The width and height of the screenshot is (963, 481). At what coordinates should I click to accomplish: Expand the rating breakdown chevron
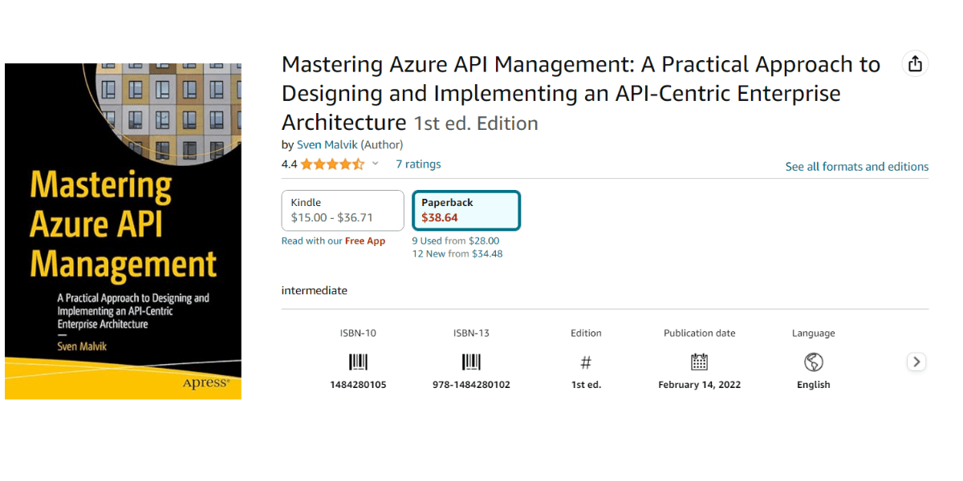pyautogui.click(x=375, y=164)
